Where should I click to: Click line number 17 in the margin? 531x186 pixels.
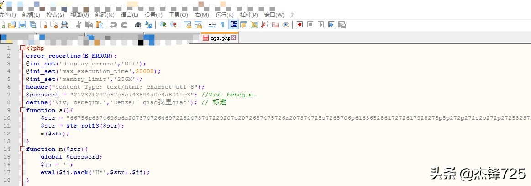[x=7, y=172]
